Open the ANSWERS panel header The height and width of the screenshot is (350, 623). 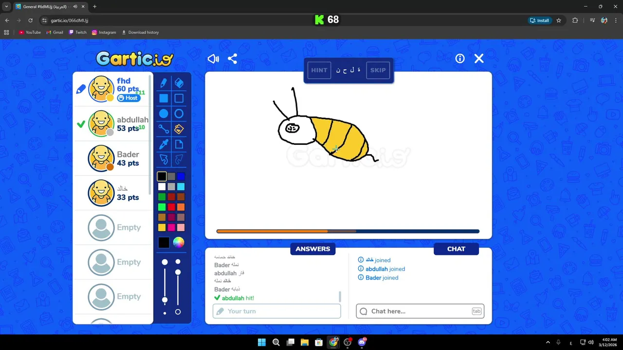click(x=312, y=249)
